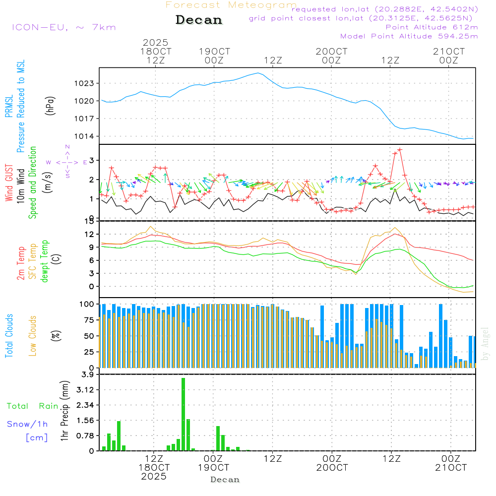The image size is (496, 496).
Task: Click the ICON-EU ~7km model label
Action: tap(63, 27)
